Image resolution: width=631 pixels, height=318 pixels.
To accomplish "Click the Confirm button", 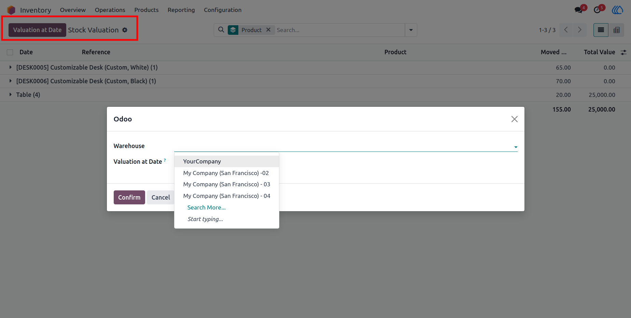I will click(x=129, y=197).
